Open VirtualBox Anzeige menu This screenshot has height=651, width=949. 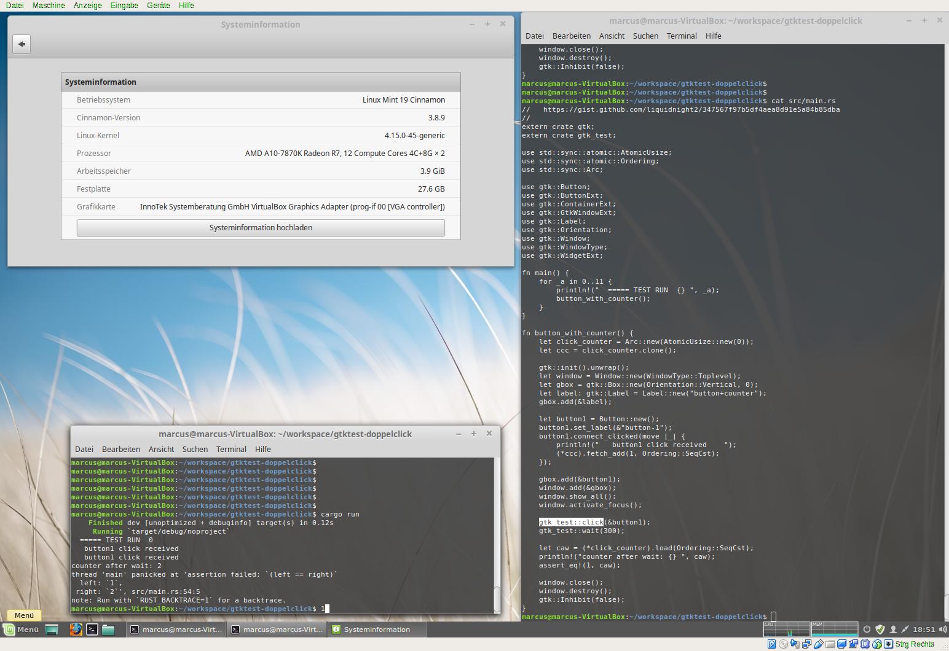pyautogui.click(x=88, y=5)
